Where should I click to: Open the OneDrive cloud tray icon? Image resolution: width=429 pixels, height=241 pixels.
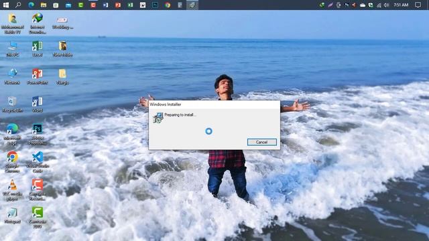[363, 5]
